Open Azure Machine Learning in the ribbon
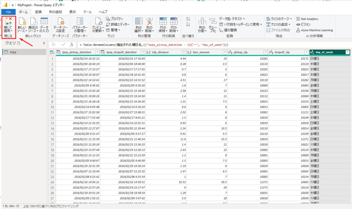 (x=314, y=30)
